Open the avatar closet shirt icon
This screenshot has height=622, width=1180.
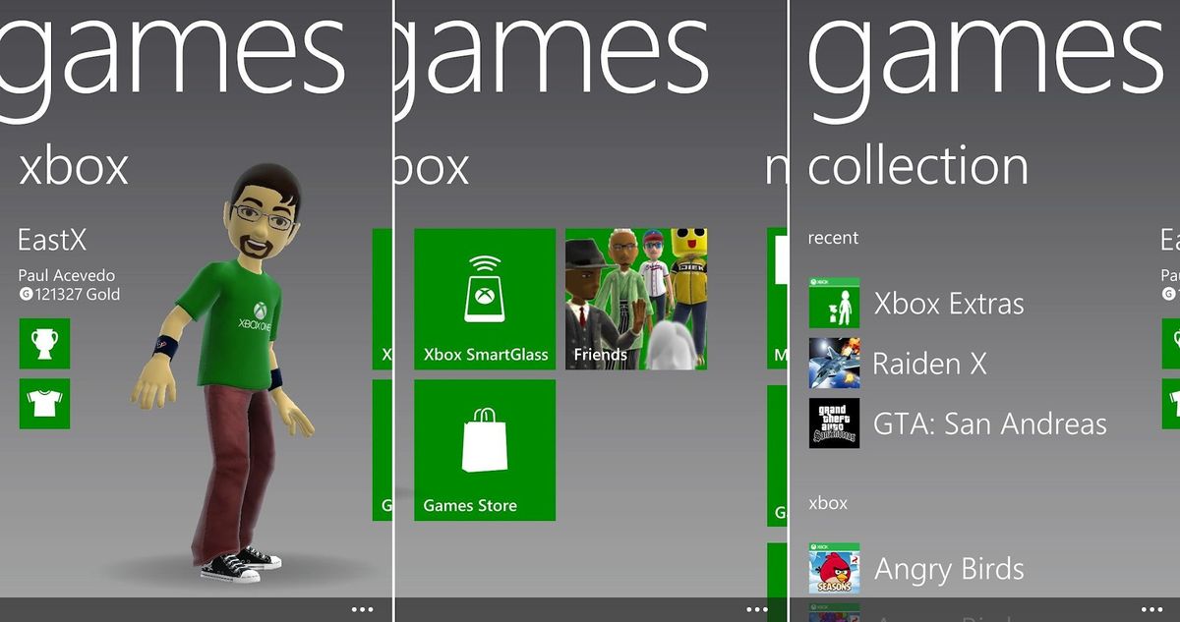point(43,404)
